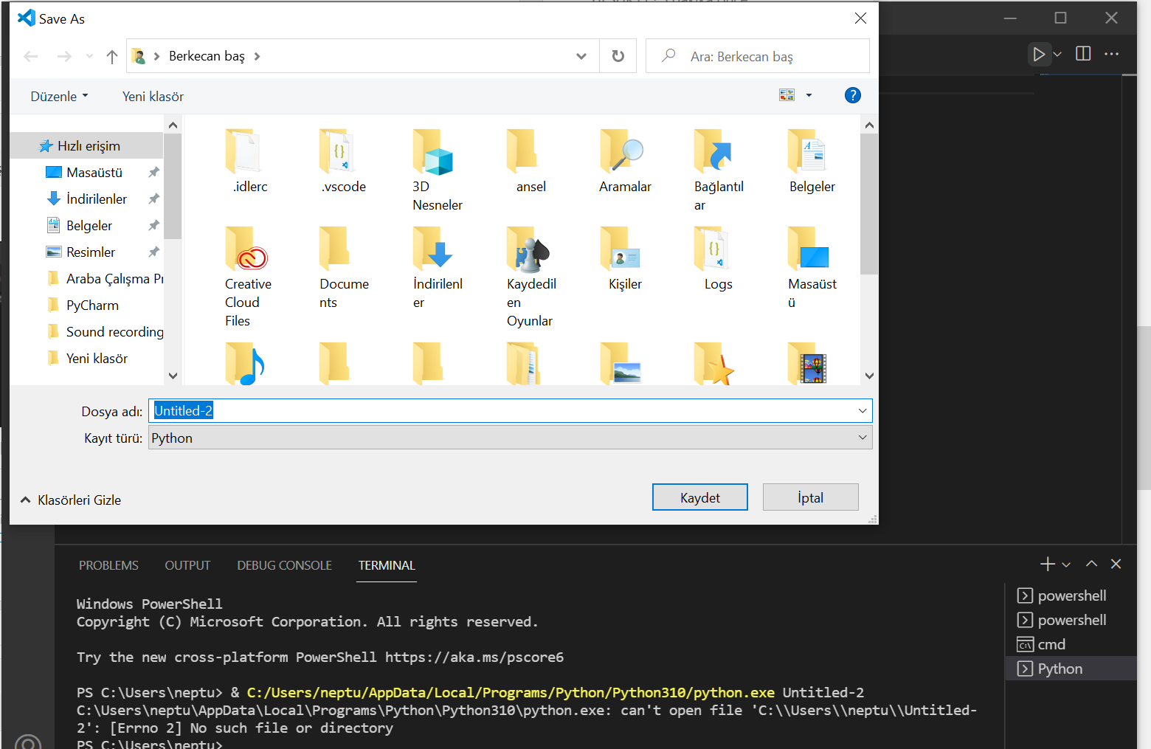Click Yeni klasör to create folder
The image size is (1151, 749).
[x=153, y=97]
